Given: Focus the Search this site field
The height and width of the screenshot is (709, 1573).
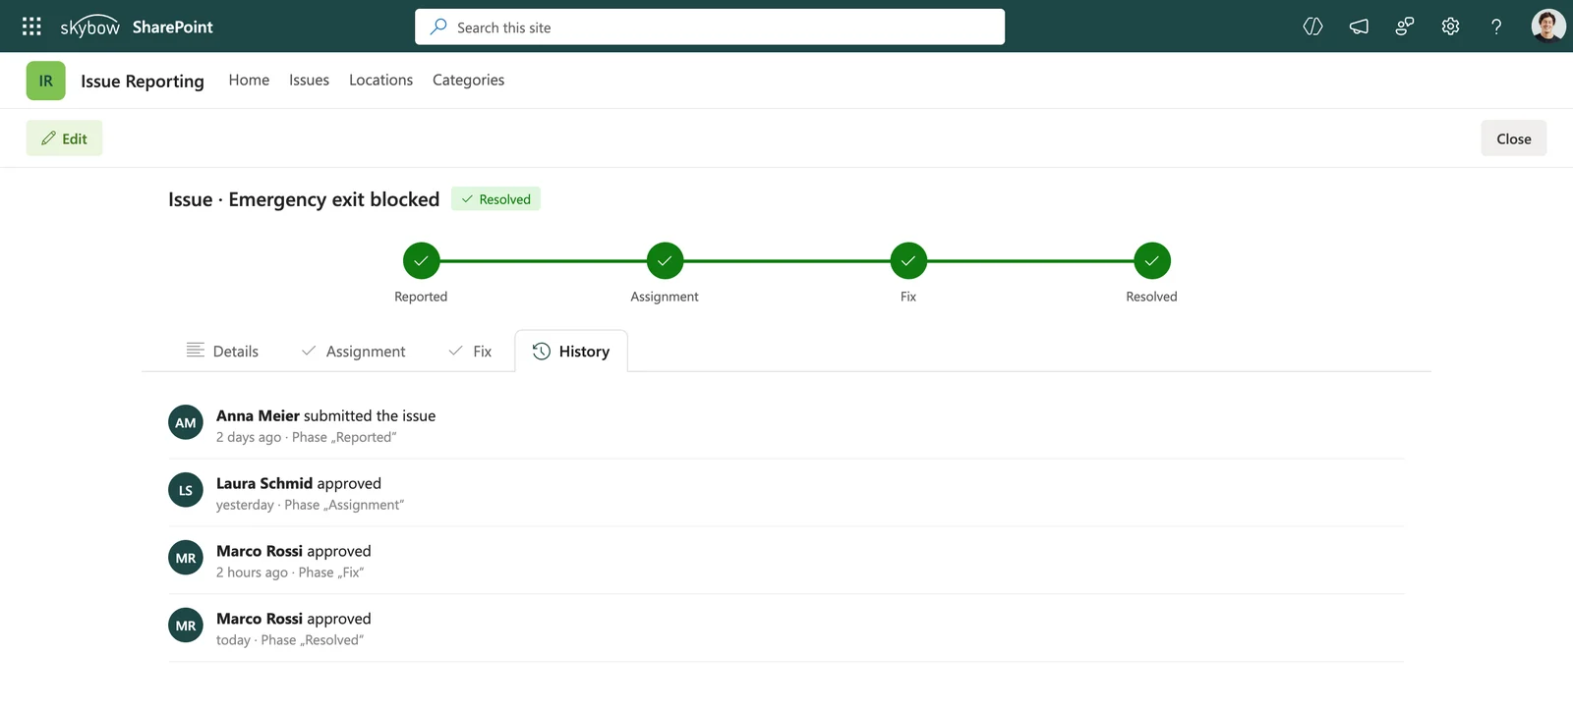Looking at the screenshot, I should point(710,27).
